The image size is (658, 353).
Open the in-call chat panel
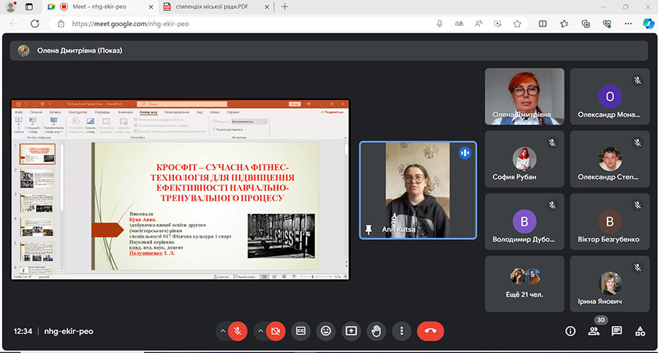pos(617,331)
